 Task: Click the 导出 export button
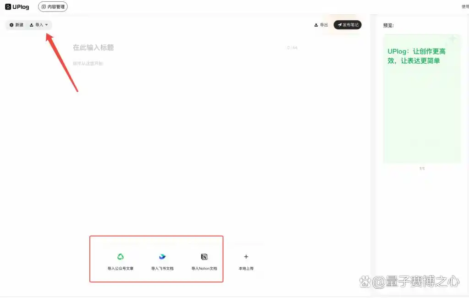click(x=321, y=25)
